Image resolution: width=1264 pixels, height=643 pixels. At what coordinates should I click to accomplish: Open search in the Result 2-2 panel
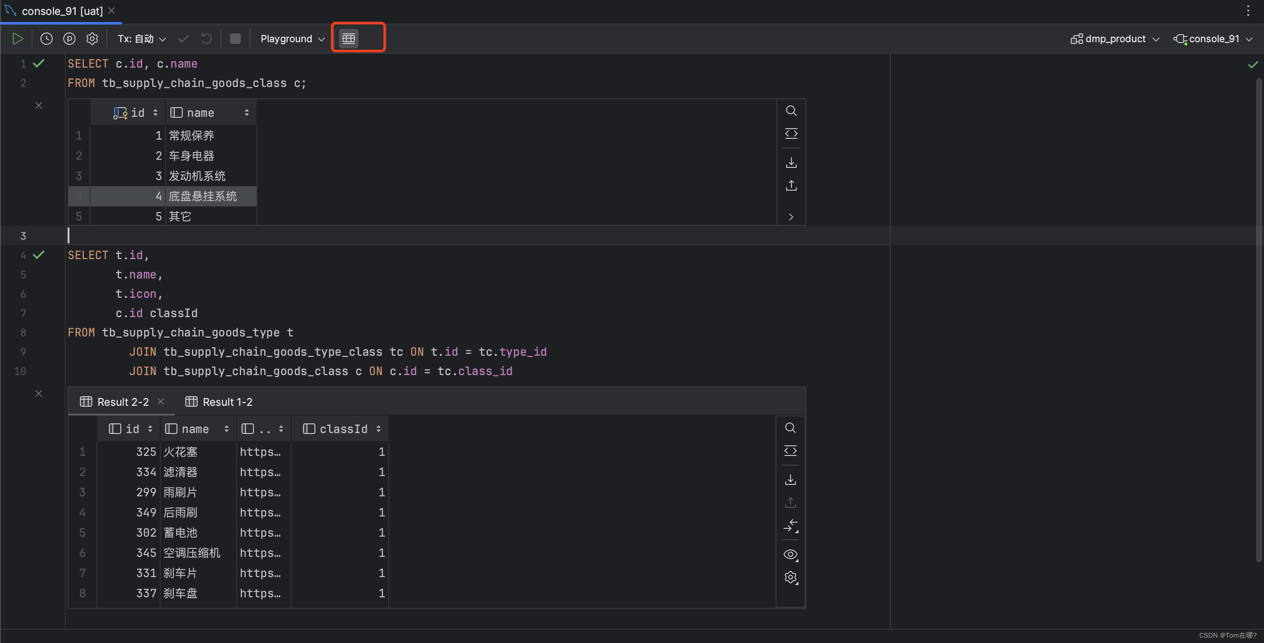[x=791, y=428]
